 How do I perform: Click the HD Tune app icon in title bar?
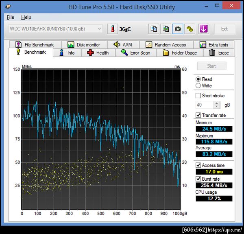tap(8, 7)
